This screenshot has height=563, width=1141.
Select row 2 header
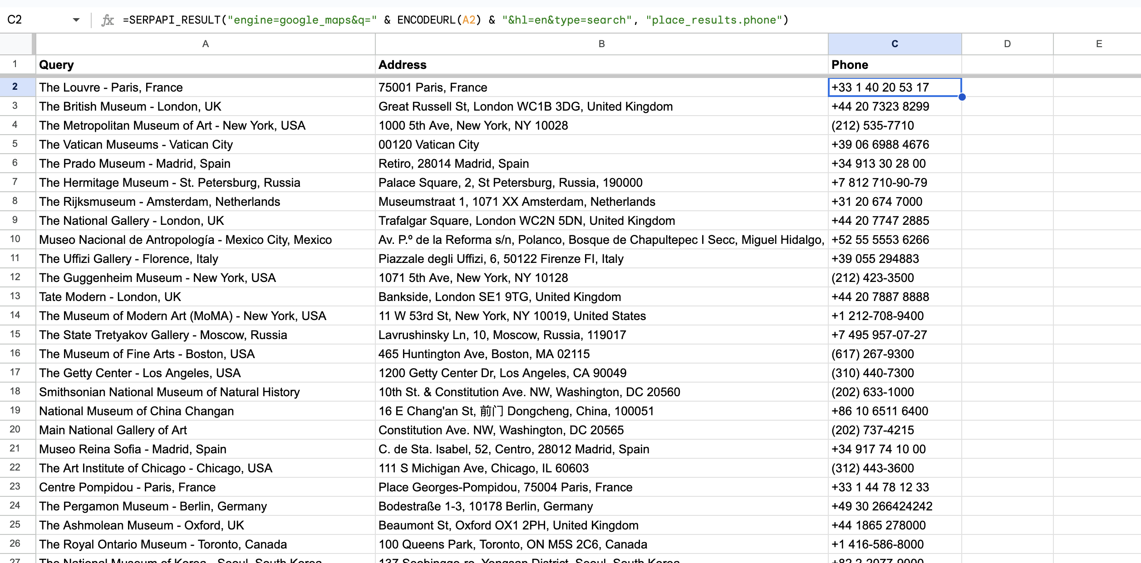15,87
